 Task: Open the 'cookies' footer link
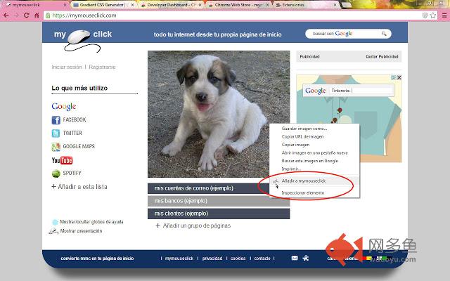coord(238,259)
